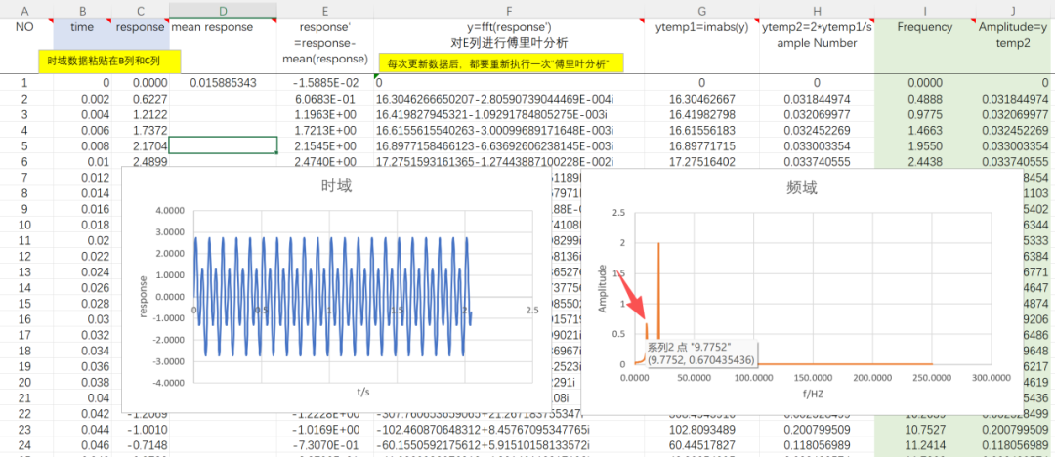The image size is (1055, 457).
Task: Click FFT cell starting 17.2751593161365
Action: pos(509,161)
